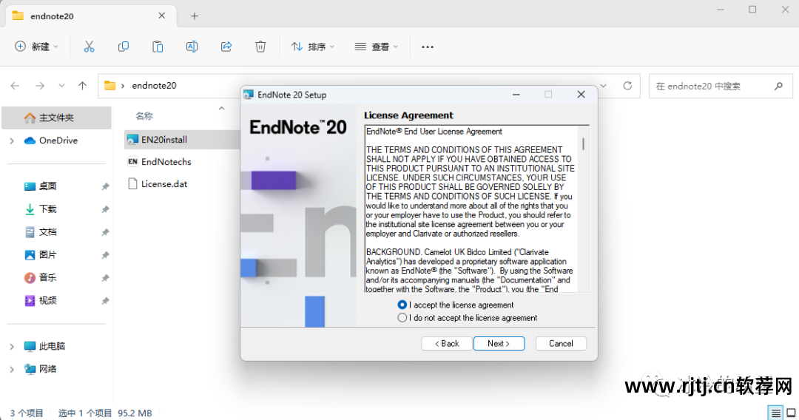The width and height of the screenshot is (799, 420).
Task: Click Cancel in the EndNote setup
Action: pos(561,344)
